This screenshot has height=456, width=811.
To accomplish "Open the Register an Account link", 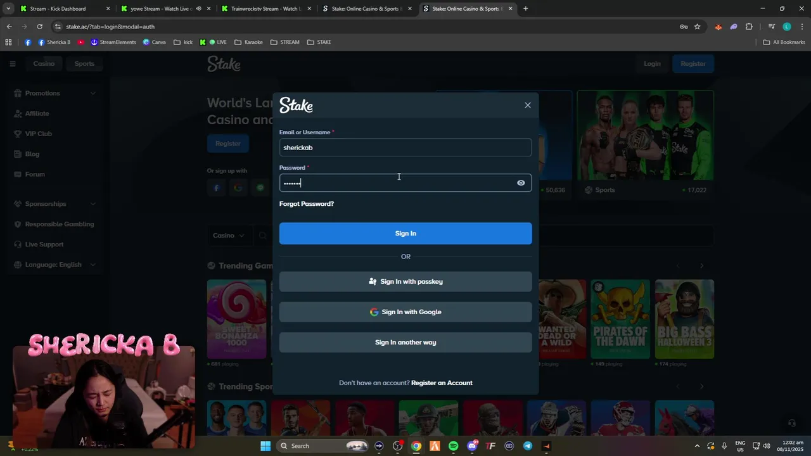I will click(x=442, y=383).
